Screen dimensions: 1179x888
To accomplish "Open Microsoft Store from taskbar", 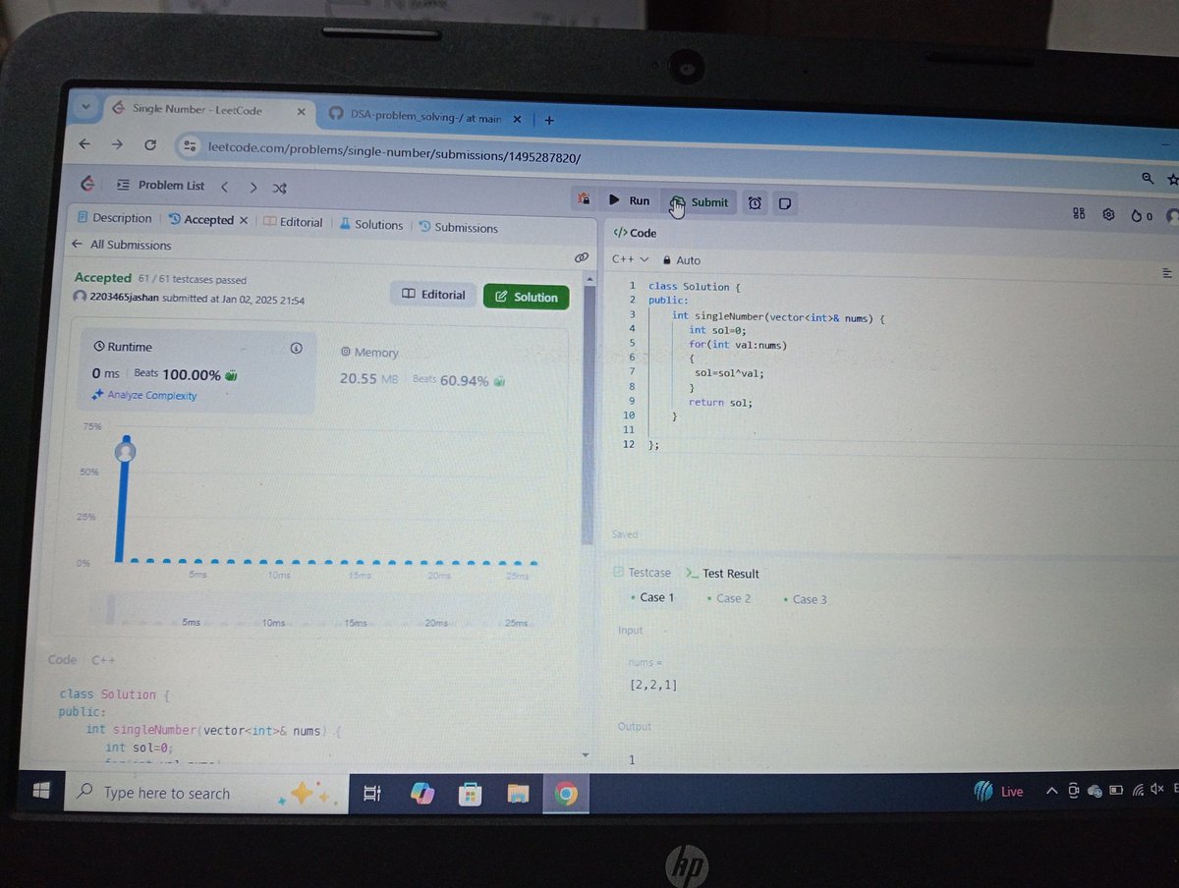I will click(x=470, y=794).
